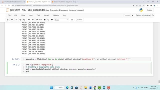Move selected cell down
The height and width of the screenshot is (90, 160).
coord(33,20)
